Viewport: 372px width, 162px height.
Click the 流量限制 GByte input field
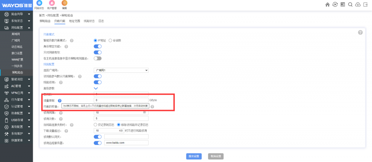coord(121,100)
